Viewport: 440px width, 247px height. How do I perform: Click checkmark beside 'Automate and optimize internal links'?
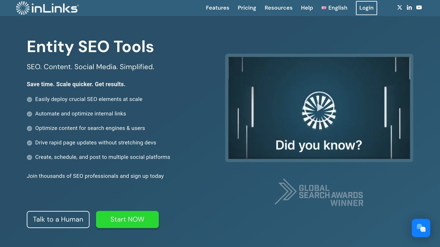coord(30,114)
